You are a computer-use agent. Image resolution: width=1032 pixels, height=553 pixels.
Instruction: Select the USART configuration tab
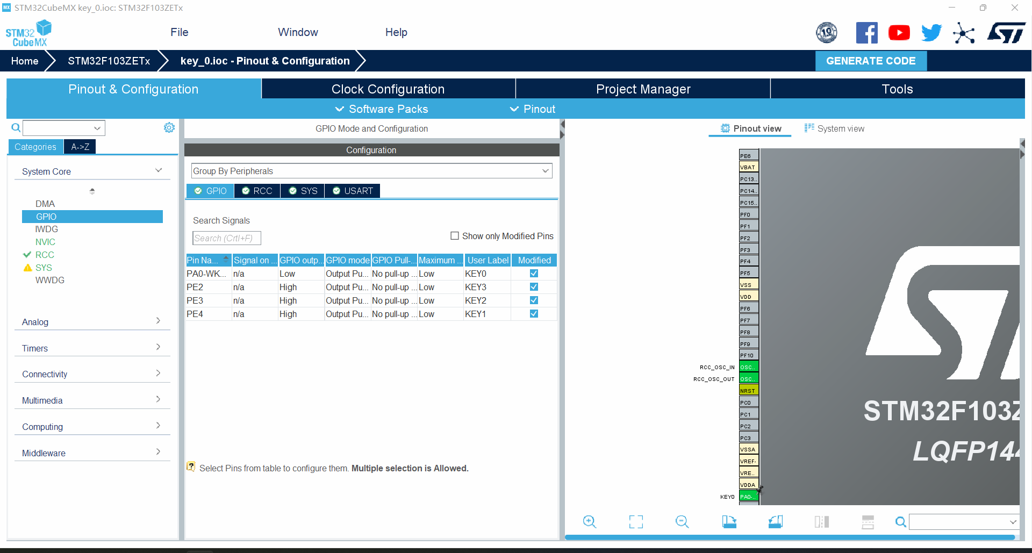[x=353, y=191]
